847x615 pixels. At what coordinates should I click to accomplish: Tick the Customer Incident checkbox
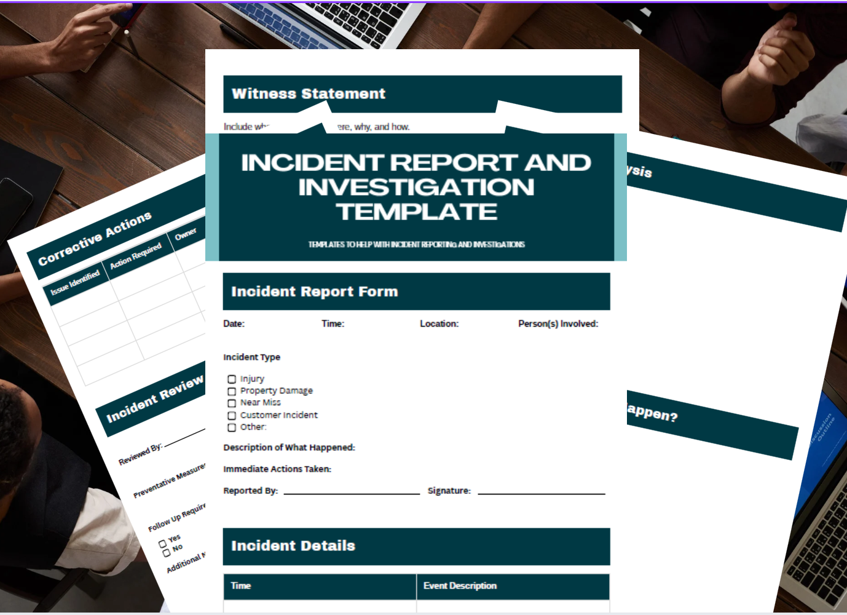point(232,415)
